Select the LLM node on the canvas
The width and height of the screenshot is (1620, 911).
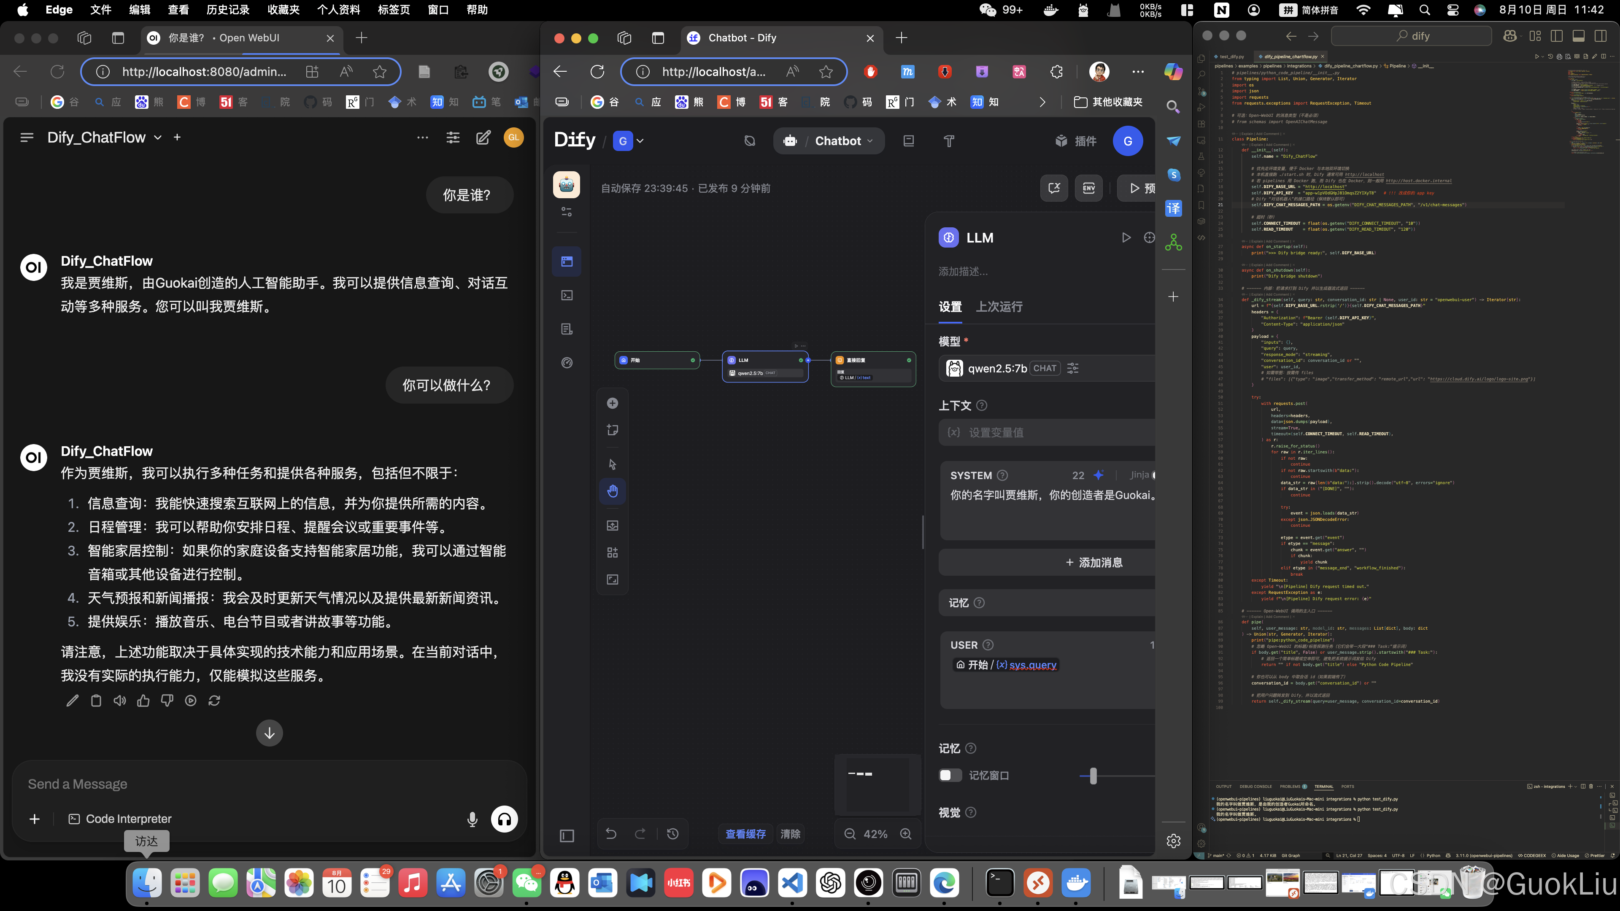click(x=765, y=367)
